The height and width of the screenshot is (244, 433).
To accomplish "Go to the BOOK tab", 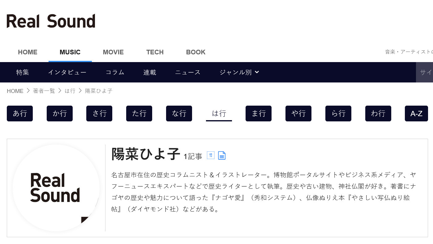I will click(195, 52).
